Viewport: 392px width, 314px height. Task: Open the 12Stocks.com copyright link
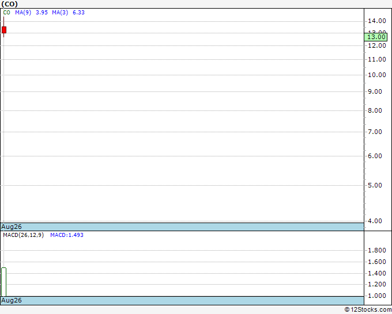click(368, 310)
